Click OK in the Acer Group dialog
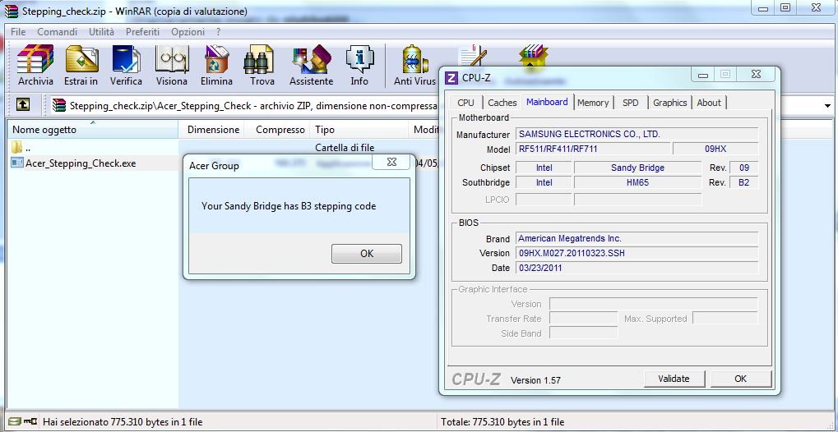 coord(367,254)
